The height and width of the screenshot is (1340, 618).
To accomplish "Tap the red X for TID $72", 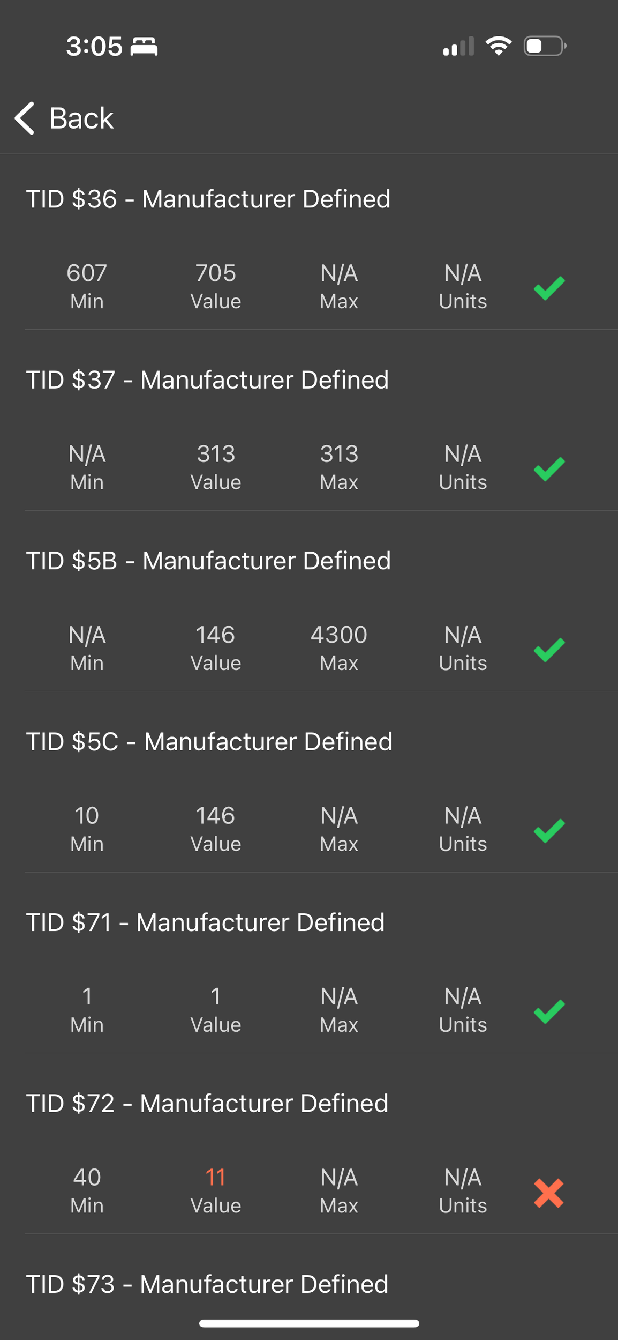I will coord(549,1193).
